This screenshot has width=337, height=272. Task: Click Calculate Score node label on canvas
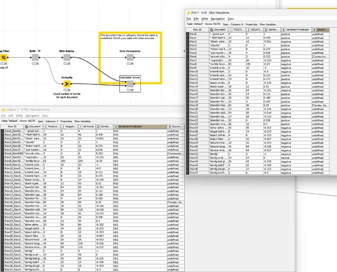(129, 78)
